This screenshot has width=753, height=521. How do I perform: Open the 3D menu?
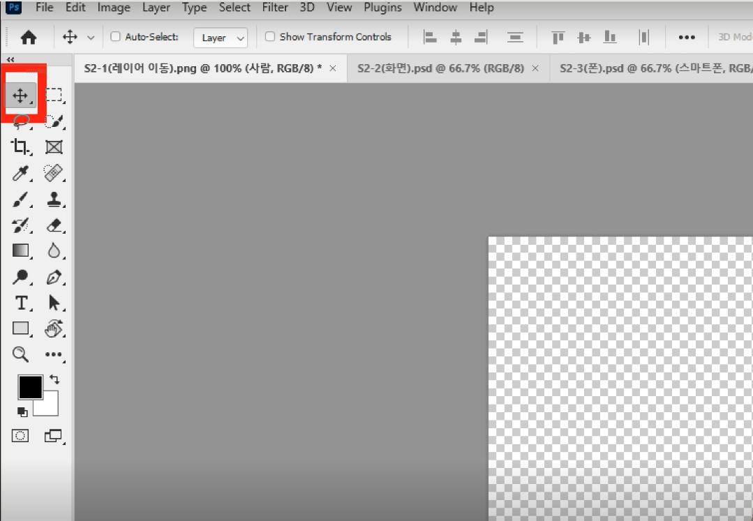tap(307, 8)
